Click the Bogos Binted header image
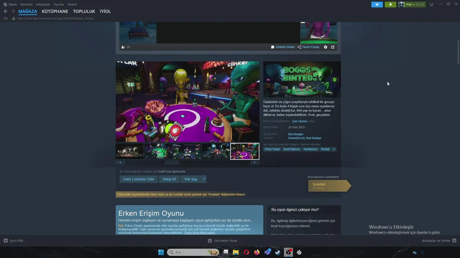 coord(302,79)
